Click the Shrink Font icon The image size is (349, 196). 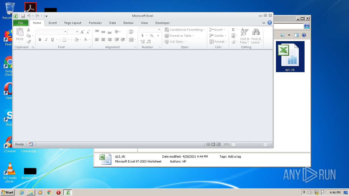[88, 32]
